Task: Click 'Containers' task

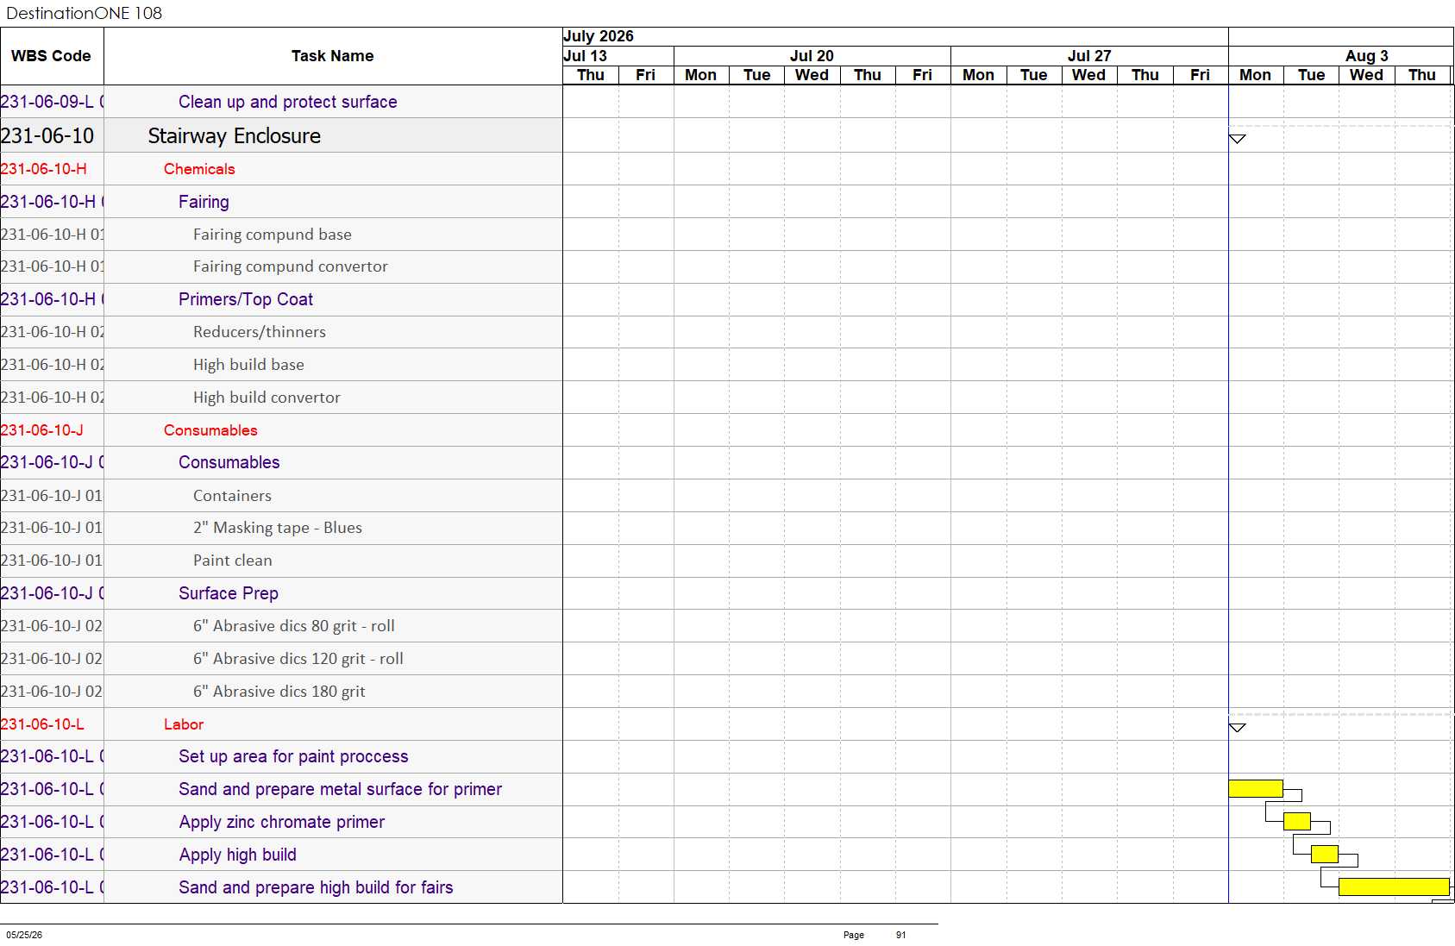Action: [232, 496]
